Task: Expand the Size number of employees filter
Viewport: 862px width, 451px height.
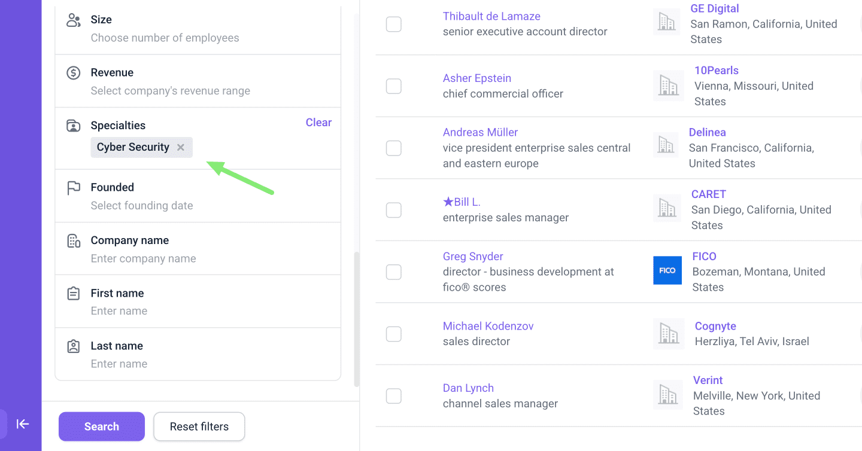Action: pos(165,38)
